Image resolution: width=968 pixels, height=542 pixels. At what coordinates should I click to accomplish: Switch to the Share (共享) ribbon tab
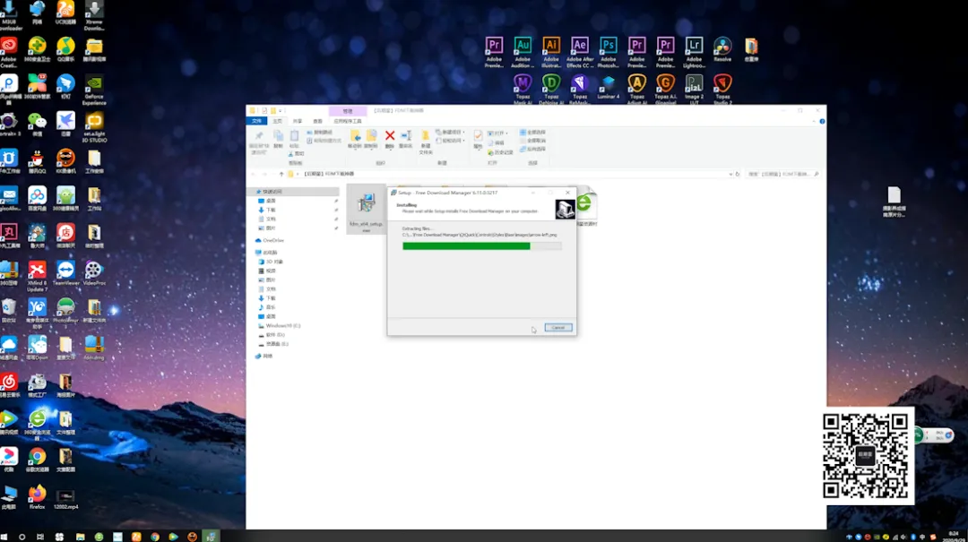point(298,121)
